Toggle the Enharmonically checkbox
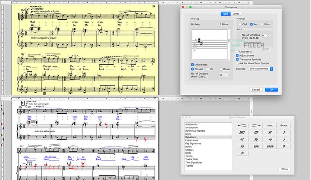 pos(242,43)
